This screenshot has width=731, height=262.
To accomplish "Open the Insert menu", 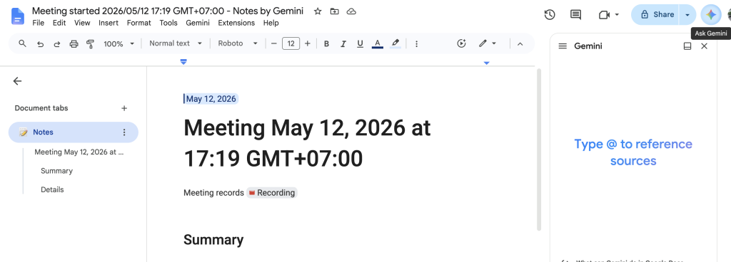I will click(x=109, y=23).
